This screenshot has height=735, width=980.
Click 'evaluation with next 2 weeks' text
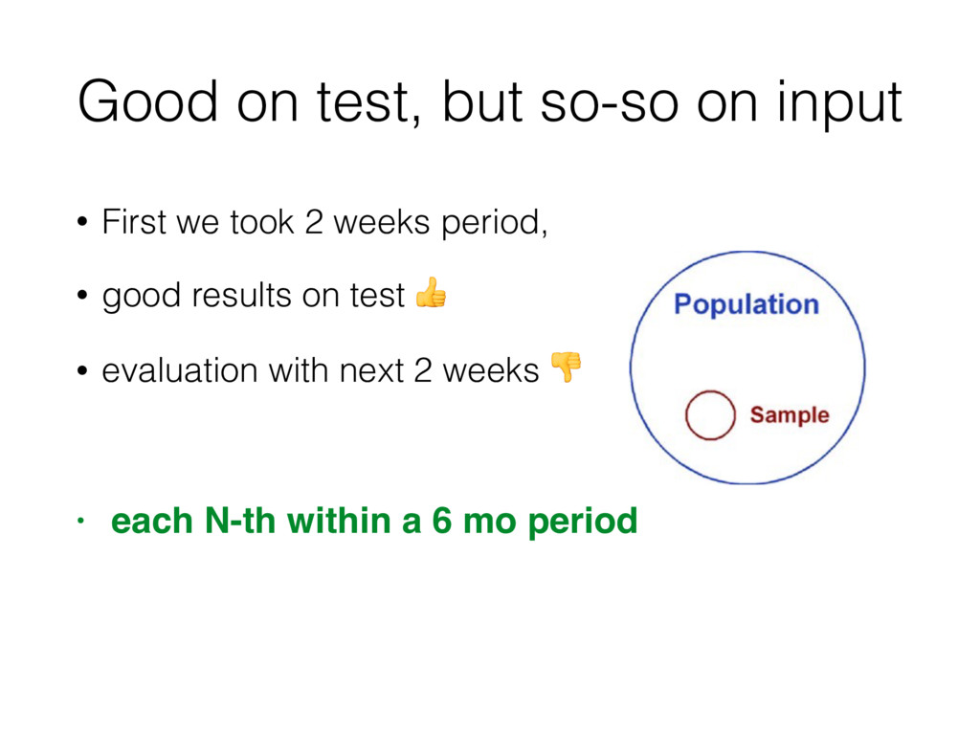click(320, 370)
